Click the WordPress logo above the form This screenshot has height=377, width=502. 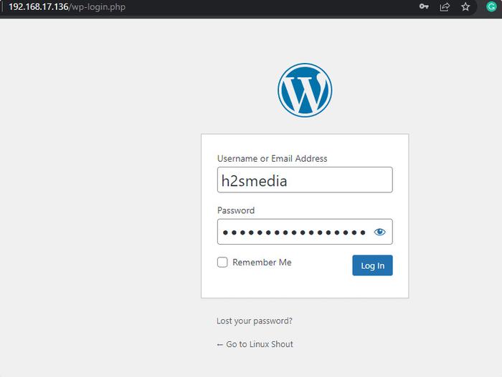click(305, 90)
